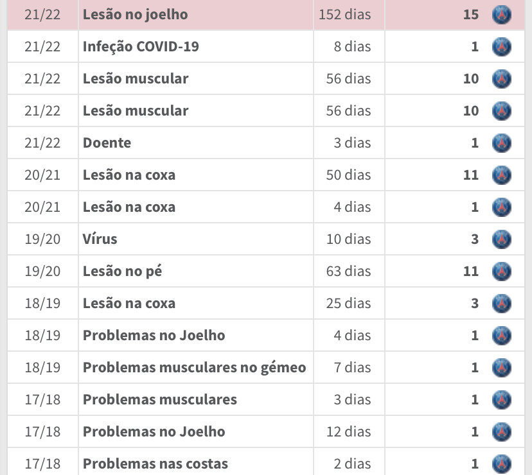The height and width of the screenshot is (475, 532).
Task: Open the Lesão no joelho injury entry
Action: click(x=135, y=14)
